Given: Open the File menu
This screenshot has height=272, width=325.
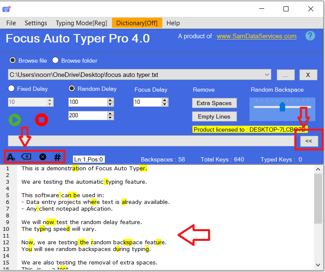Looking at the screenshot, I should [11, 23].
